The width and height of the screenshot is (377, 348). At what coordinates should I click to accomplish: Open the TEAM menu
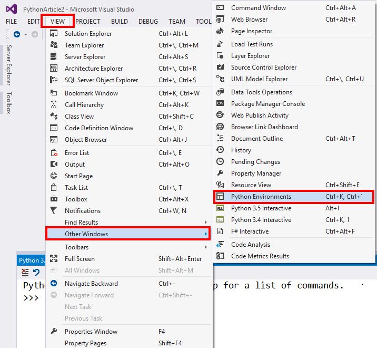[177, 22]
